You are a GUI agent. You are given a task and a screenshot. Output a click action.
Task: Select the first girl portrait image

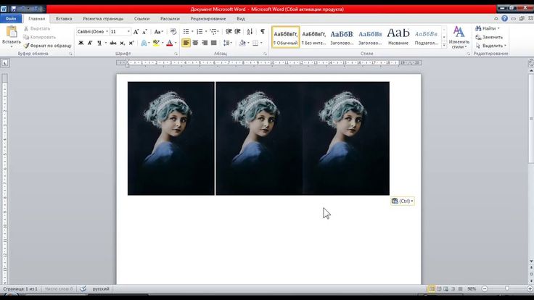pos(171,138)
